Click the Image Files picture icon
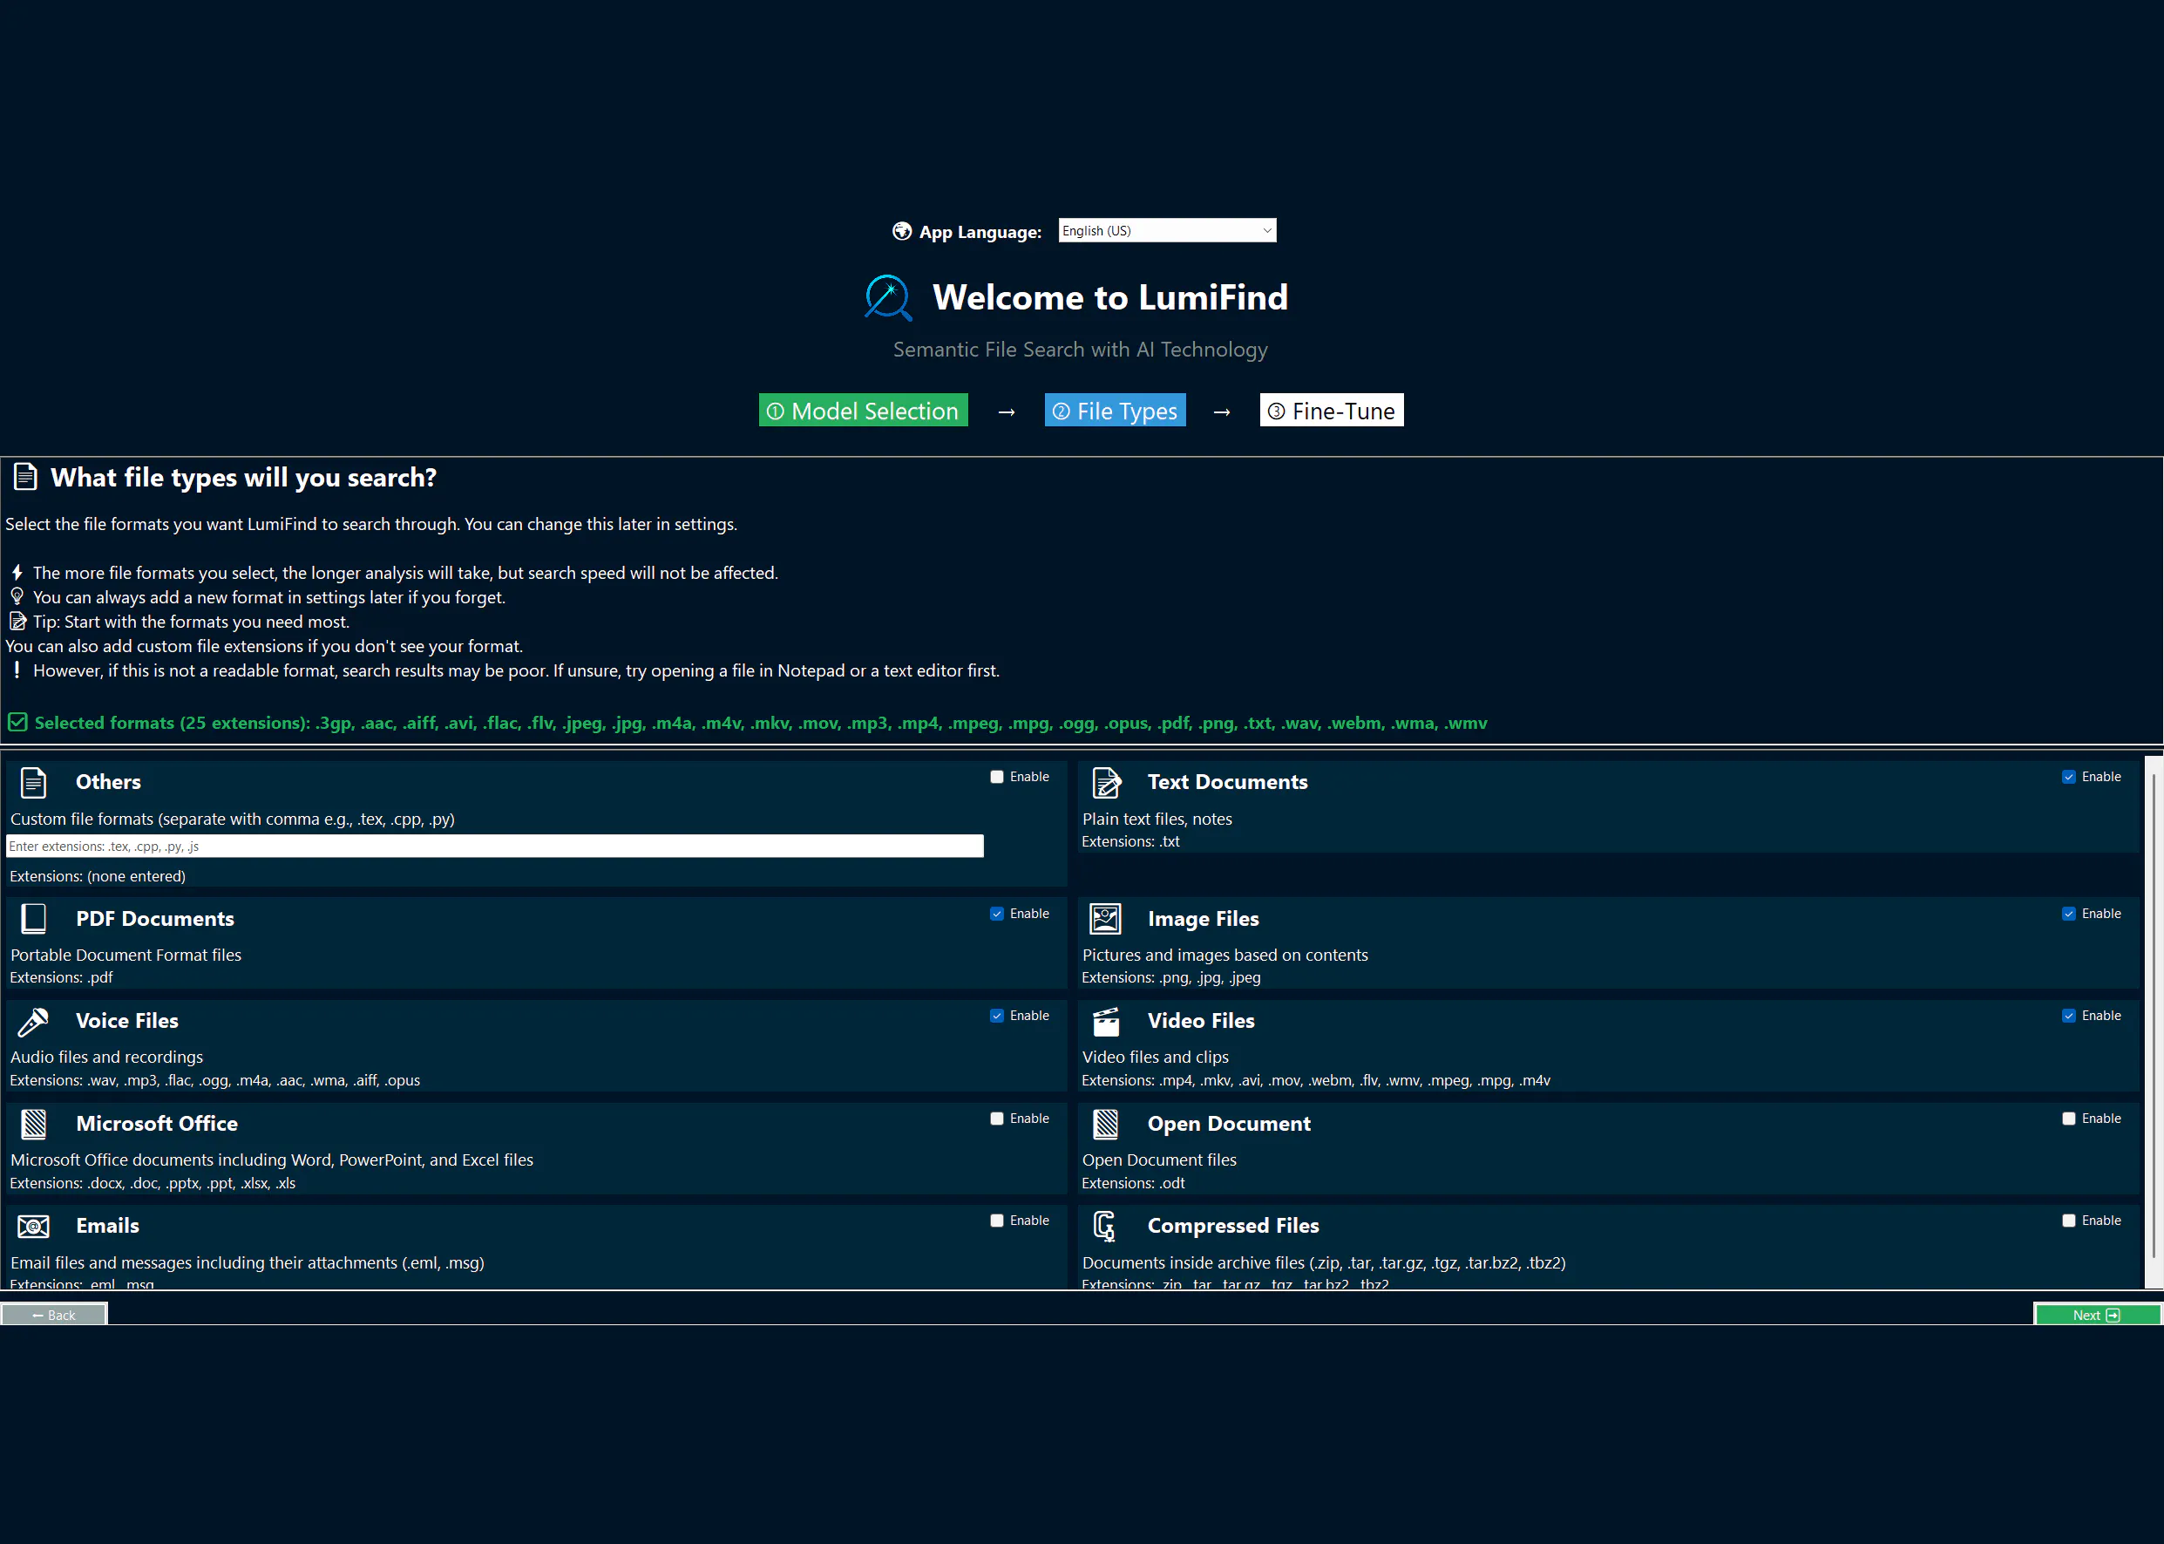Image resolution: width=2164 pixels, height=1544 pixels. pos(1105,918)
